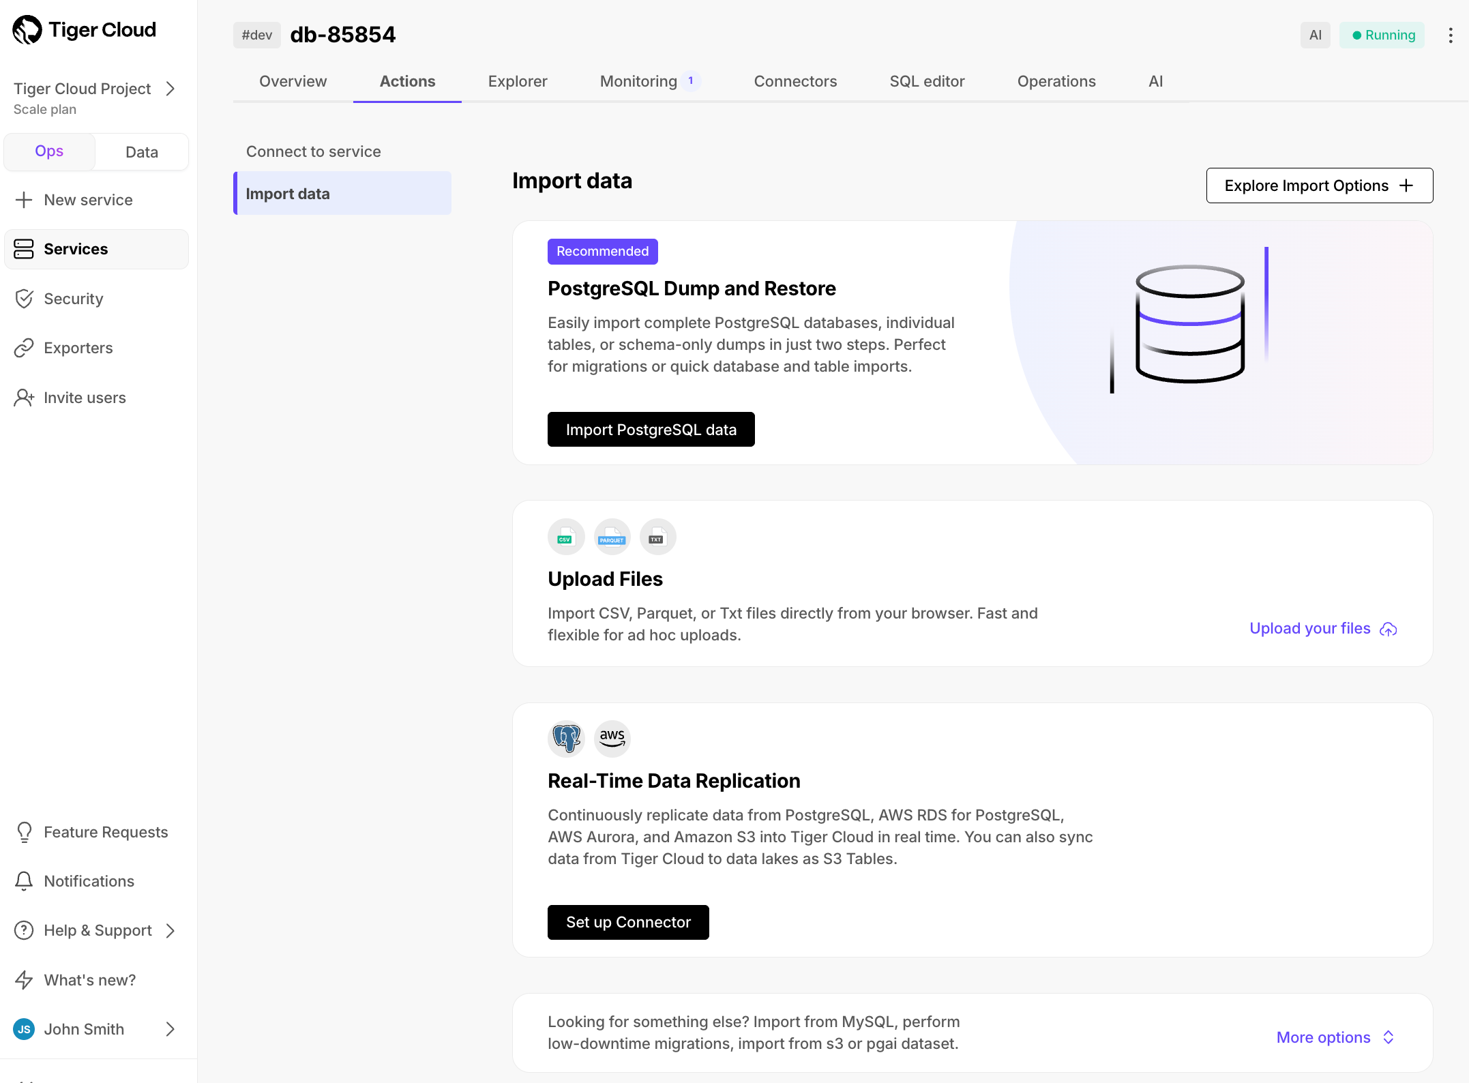Click the JS user avatar
The height and width of the screenshot is (1083, 1469).
pyautogui.click(x=24, y=1029)
